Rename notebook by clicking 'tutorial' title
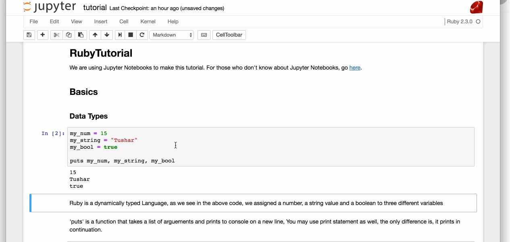The image size is (510, 242). (95, 8)
